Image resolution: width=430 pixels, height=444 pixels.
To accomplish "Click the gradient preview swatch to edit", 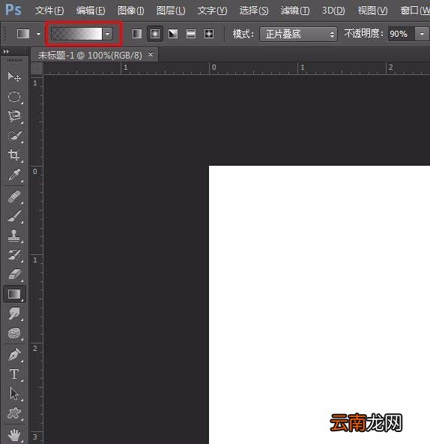I will (76, 34).
